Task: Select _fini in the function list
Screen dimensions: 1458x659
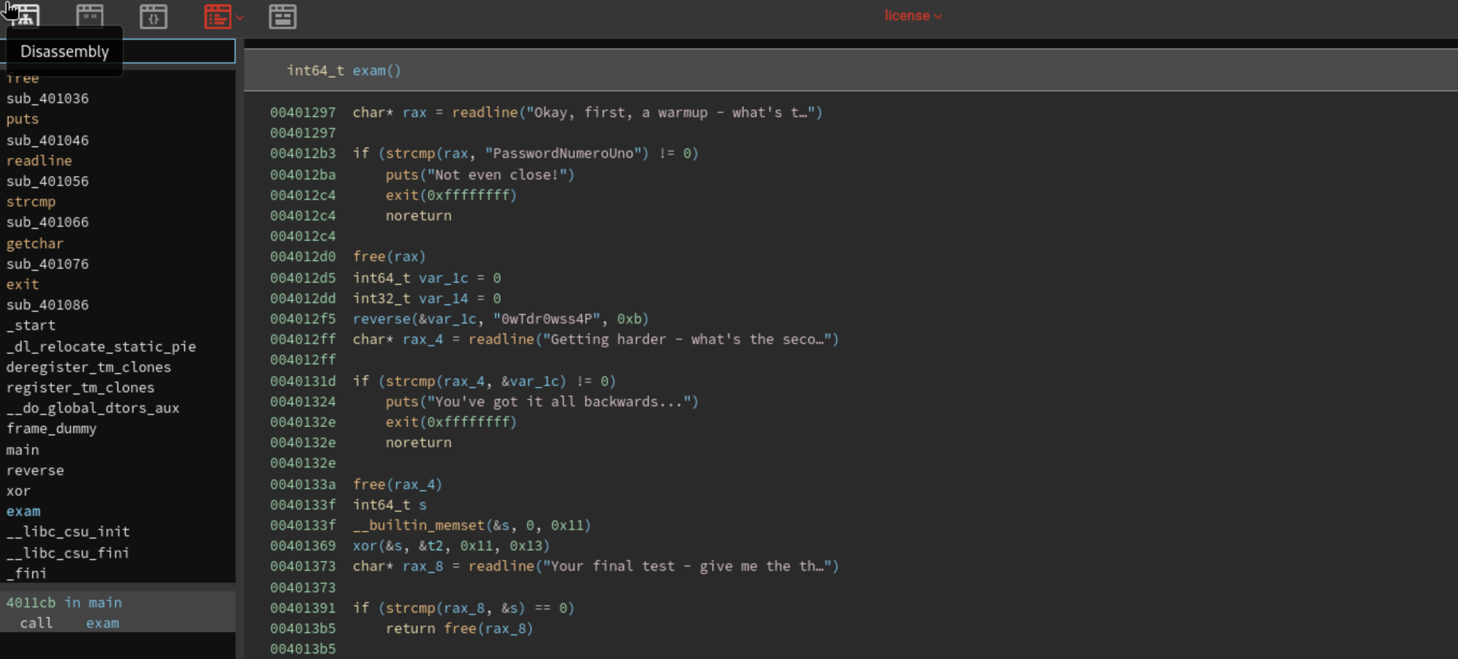Action: click(26, 573)
